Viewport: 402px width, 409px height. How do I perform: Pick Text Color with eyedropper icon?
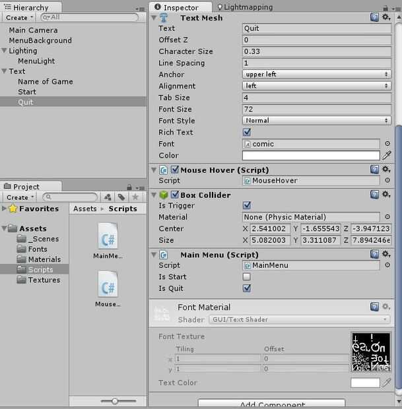click(x=387, y=383)
